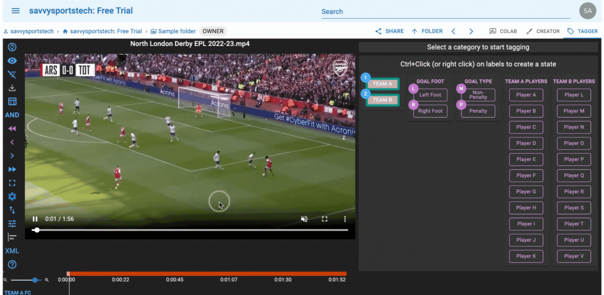Select the TEAM B category
This screenshot has height=295, width=604.
point(383,100)
